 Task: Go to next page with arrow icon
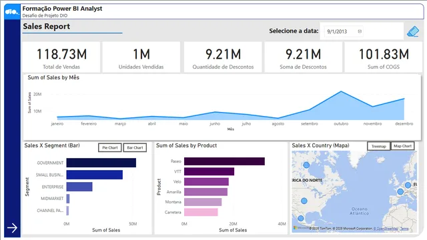click(x=12, y=228)
